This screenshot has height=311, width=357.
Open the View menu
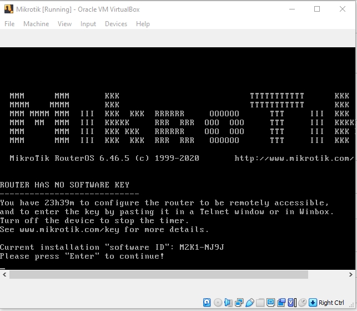click(64, 24)
